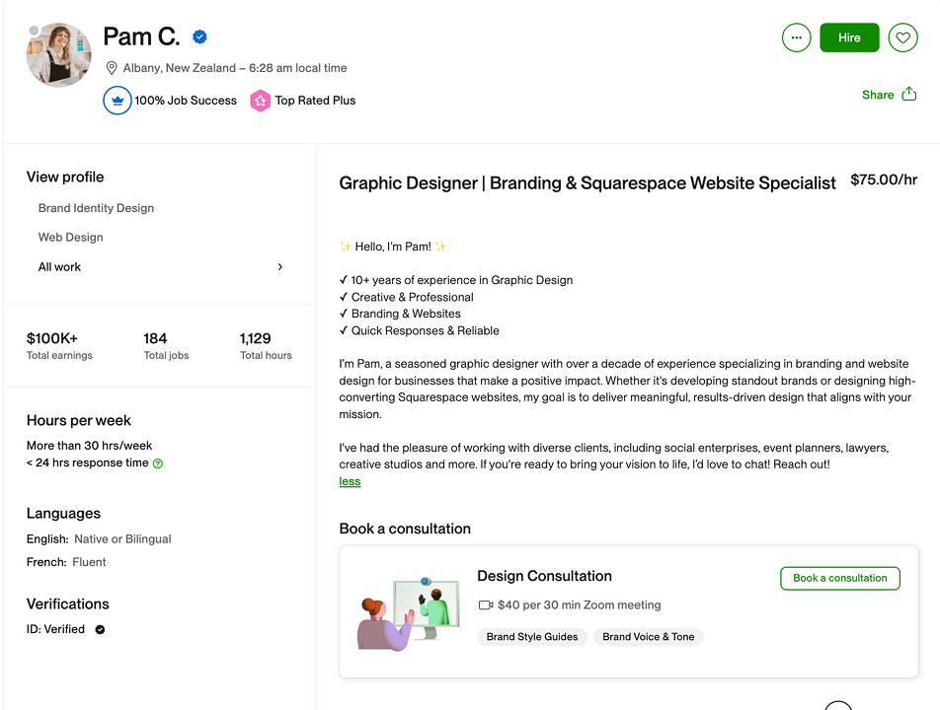The height and width of the screenshot is (710, 940).
Task: Click the three-dots more options icon
Action: pos(796,37)
